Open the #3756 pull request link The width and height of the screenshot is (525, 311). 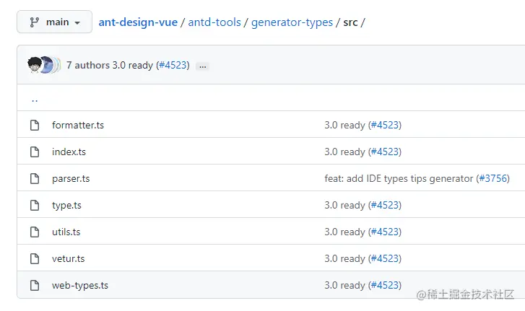click(493, 178)
